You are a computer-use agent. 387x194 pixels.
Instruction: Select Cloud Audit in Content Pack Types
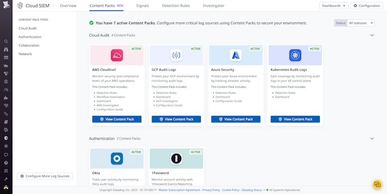click(27, 28)
